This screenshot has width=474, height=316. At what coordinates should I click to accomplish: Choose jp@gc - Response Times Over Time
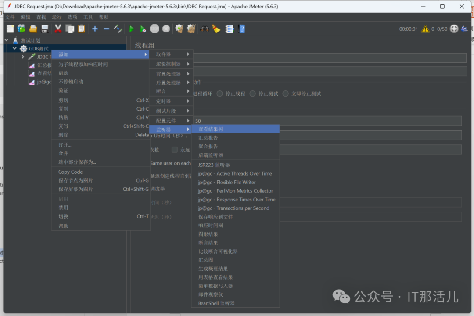pyautogui.click(x=236, y=200)
